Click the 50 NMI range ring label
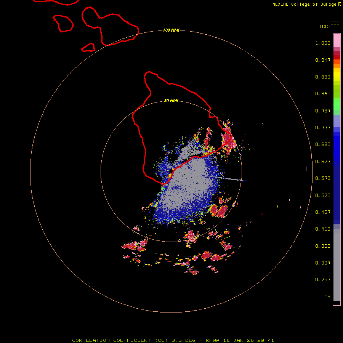 171,101
